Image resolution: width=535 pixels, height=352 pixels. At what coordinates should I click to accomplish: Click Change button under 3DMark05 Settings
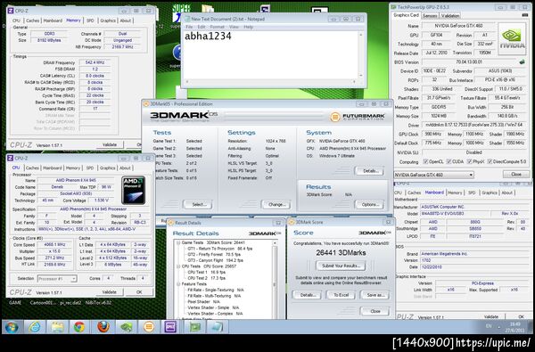[276, 205]
